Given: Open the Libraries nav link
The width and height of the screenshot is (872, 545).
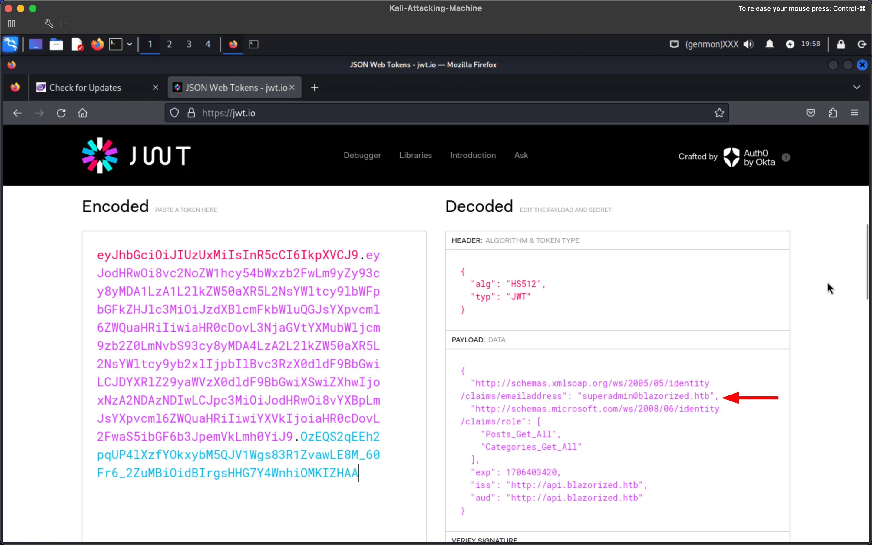Looking at the screenshot, I should click(415, 155).
